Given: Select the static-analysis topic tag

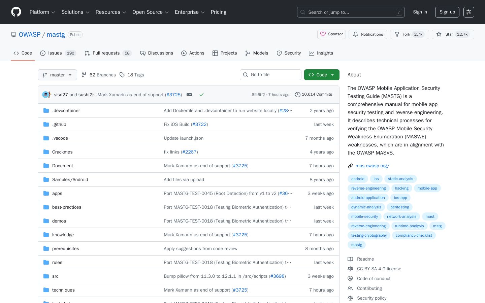Looking at the screenshot, I should pos(400,179).
